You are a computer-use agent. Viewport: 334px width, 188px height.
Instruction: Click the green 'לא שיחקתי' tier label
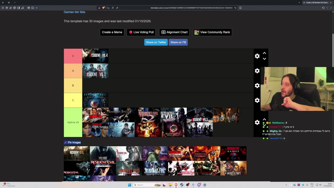[73, 122]
